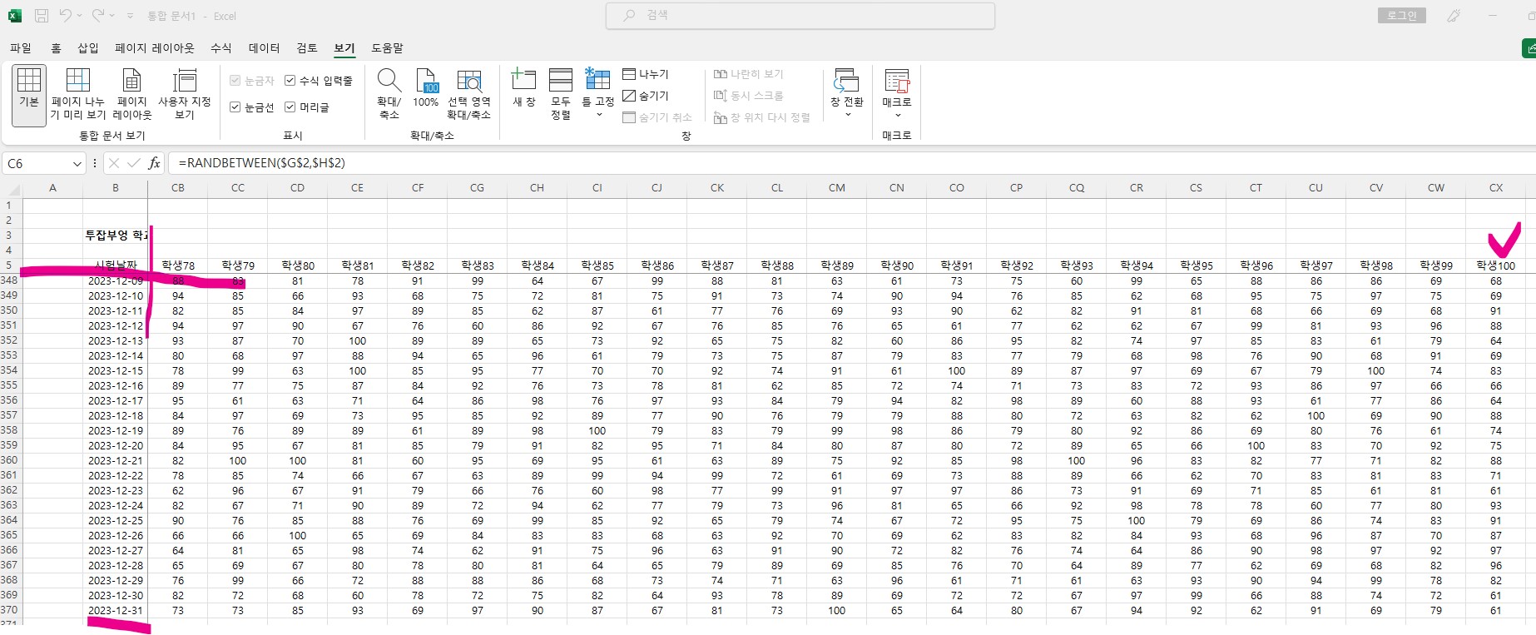Click the green share icon
The image size is (1536, 635).
1529,48
